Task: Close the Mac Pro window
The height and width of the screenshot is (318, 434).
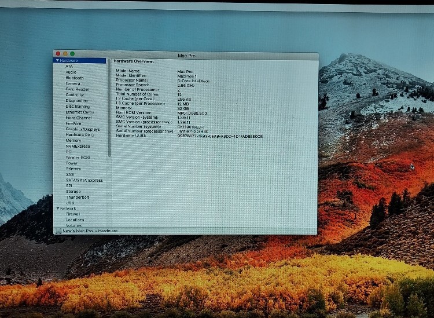Action: (x=58, y=53)
